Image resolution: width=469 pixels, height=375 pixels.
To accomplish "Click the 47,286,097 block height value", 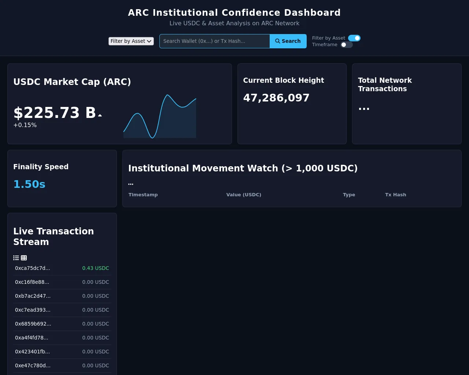I will tap(276, 98).
